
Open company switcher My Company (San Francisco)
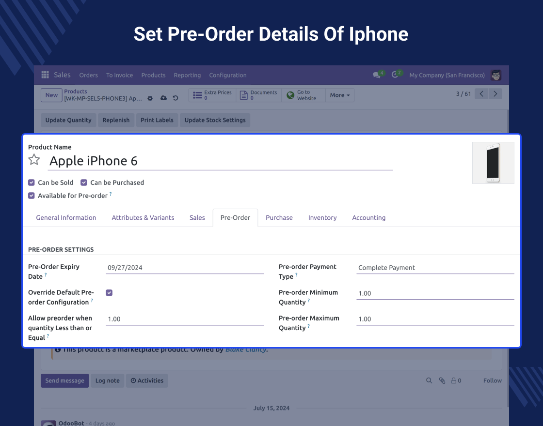[447, 75]
